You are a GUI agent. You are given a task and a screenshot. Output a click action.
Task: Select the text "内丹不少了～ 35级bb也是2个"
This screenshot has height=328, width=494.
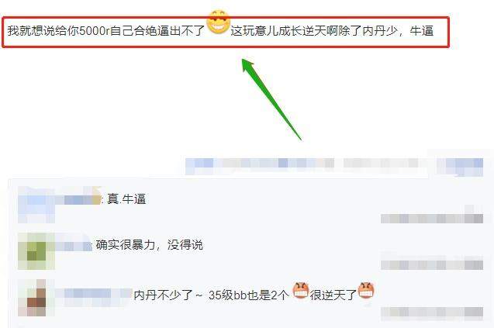(x=212, y=295)
